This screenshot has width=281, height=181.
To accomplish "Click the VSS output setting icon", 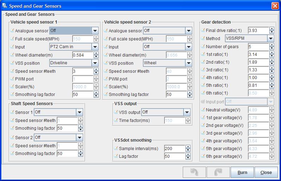I will (x=116, y=112).
